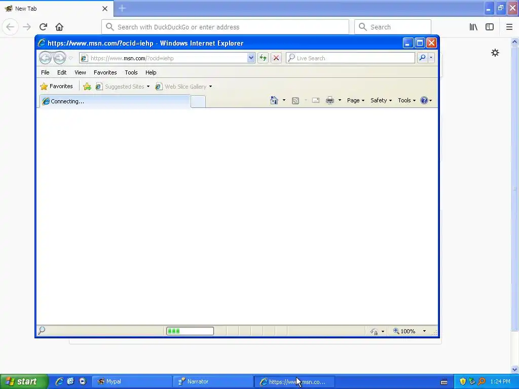Image resolution: width=519 pixels, height=389 pixels.
Task: Open the new tab page settings gear
Action: click(x=495, y=53)
